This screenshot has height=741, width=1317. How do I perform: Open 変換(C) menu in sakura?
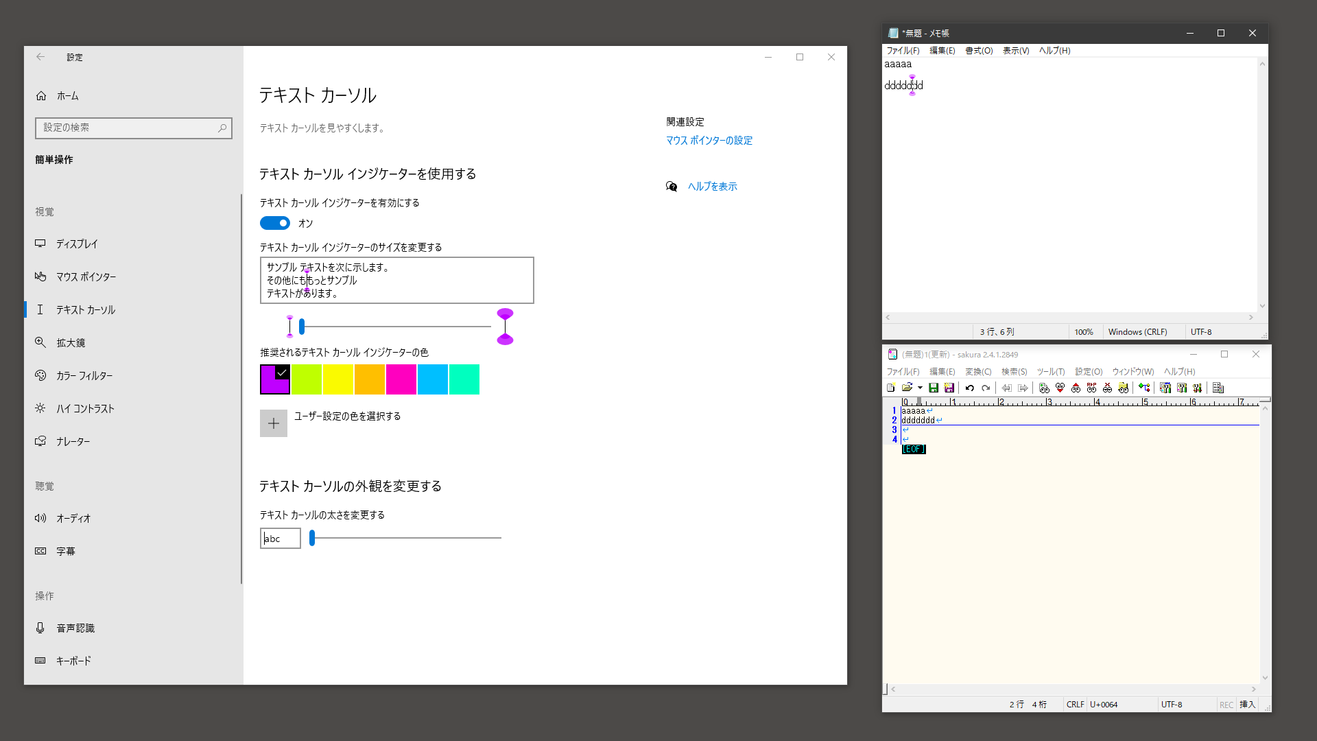[x=978, y=372]
